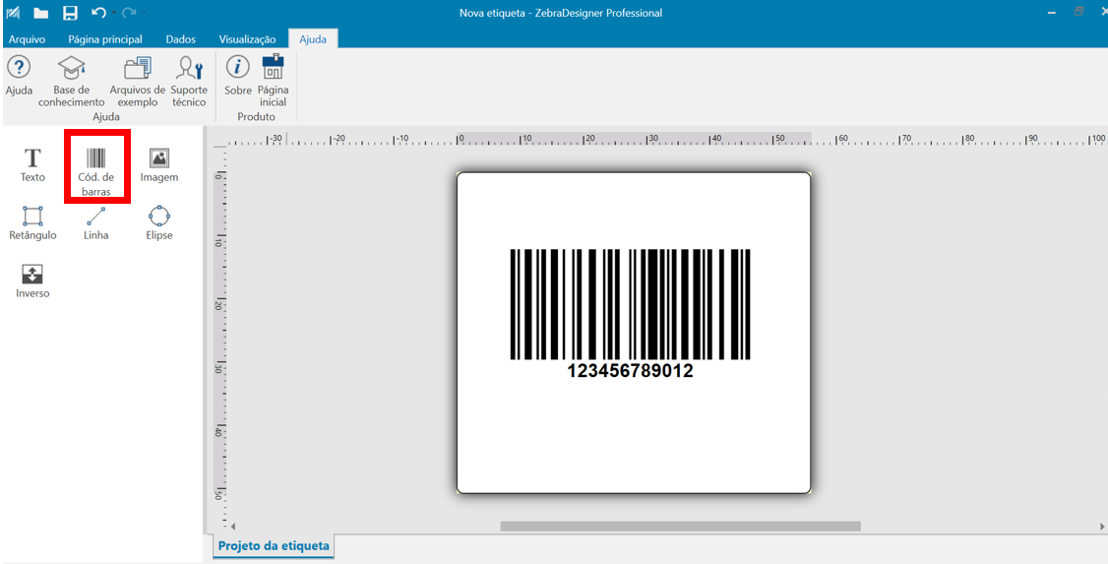Open the Arquivo menu tab
This screenshot has height=564, width=1108.
pyautogui.click(x=27, y=39)
